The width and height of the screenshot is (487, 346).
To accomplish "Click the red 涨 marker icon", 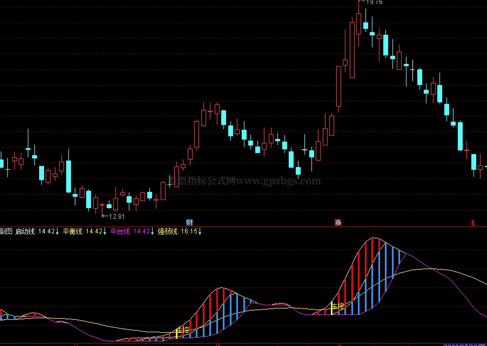I will pyautogui.click(x=338, y=223).
